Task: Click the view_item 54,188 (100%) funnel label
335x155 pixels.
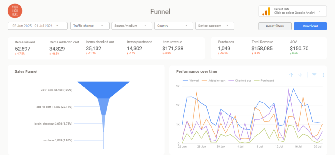Action: [56, 90]
